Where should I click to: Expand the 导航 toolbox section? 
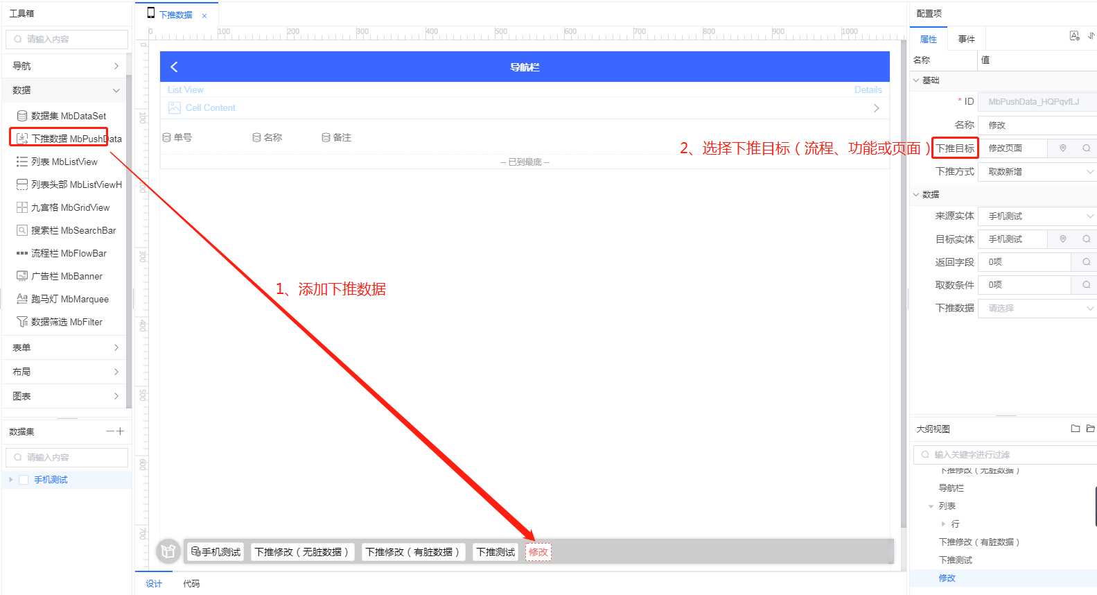tap(65, 66)
